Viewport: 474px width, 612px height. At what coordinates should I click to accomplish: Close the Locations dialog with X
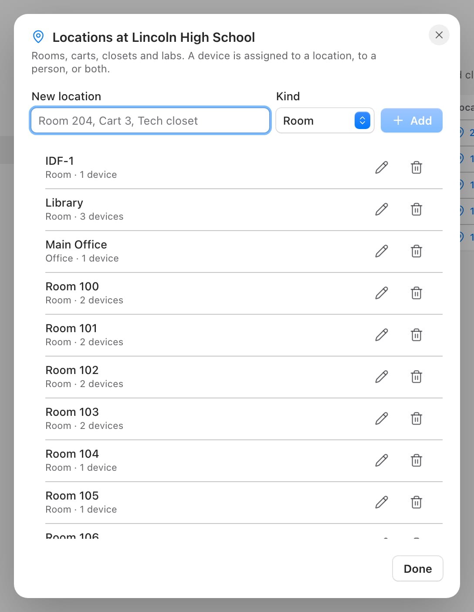point(439,35)
